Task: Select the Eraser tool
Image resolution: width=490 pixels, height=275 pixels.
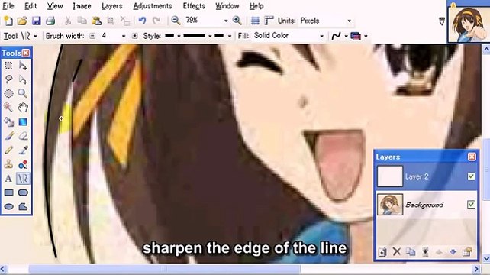Action: [x=23, y=136]
